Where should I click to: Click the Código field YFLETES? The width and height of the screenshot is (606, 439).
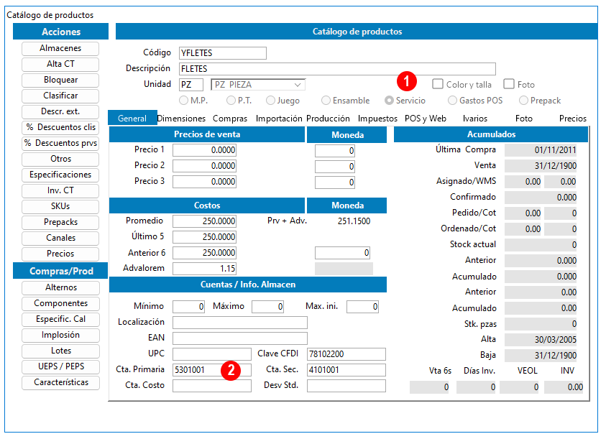[x=223, y=53]
